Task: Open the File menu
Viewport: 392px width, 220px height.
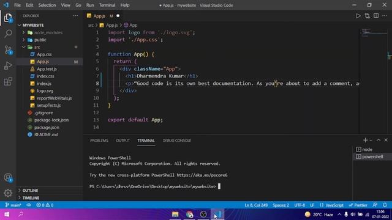Action: pyautogui.click(x=17, y=5)
